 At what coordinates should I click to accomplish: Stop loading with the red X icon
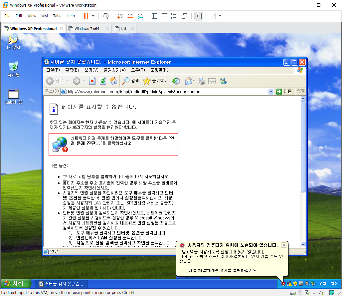pyautogui.click(x=92, y=81)
